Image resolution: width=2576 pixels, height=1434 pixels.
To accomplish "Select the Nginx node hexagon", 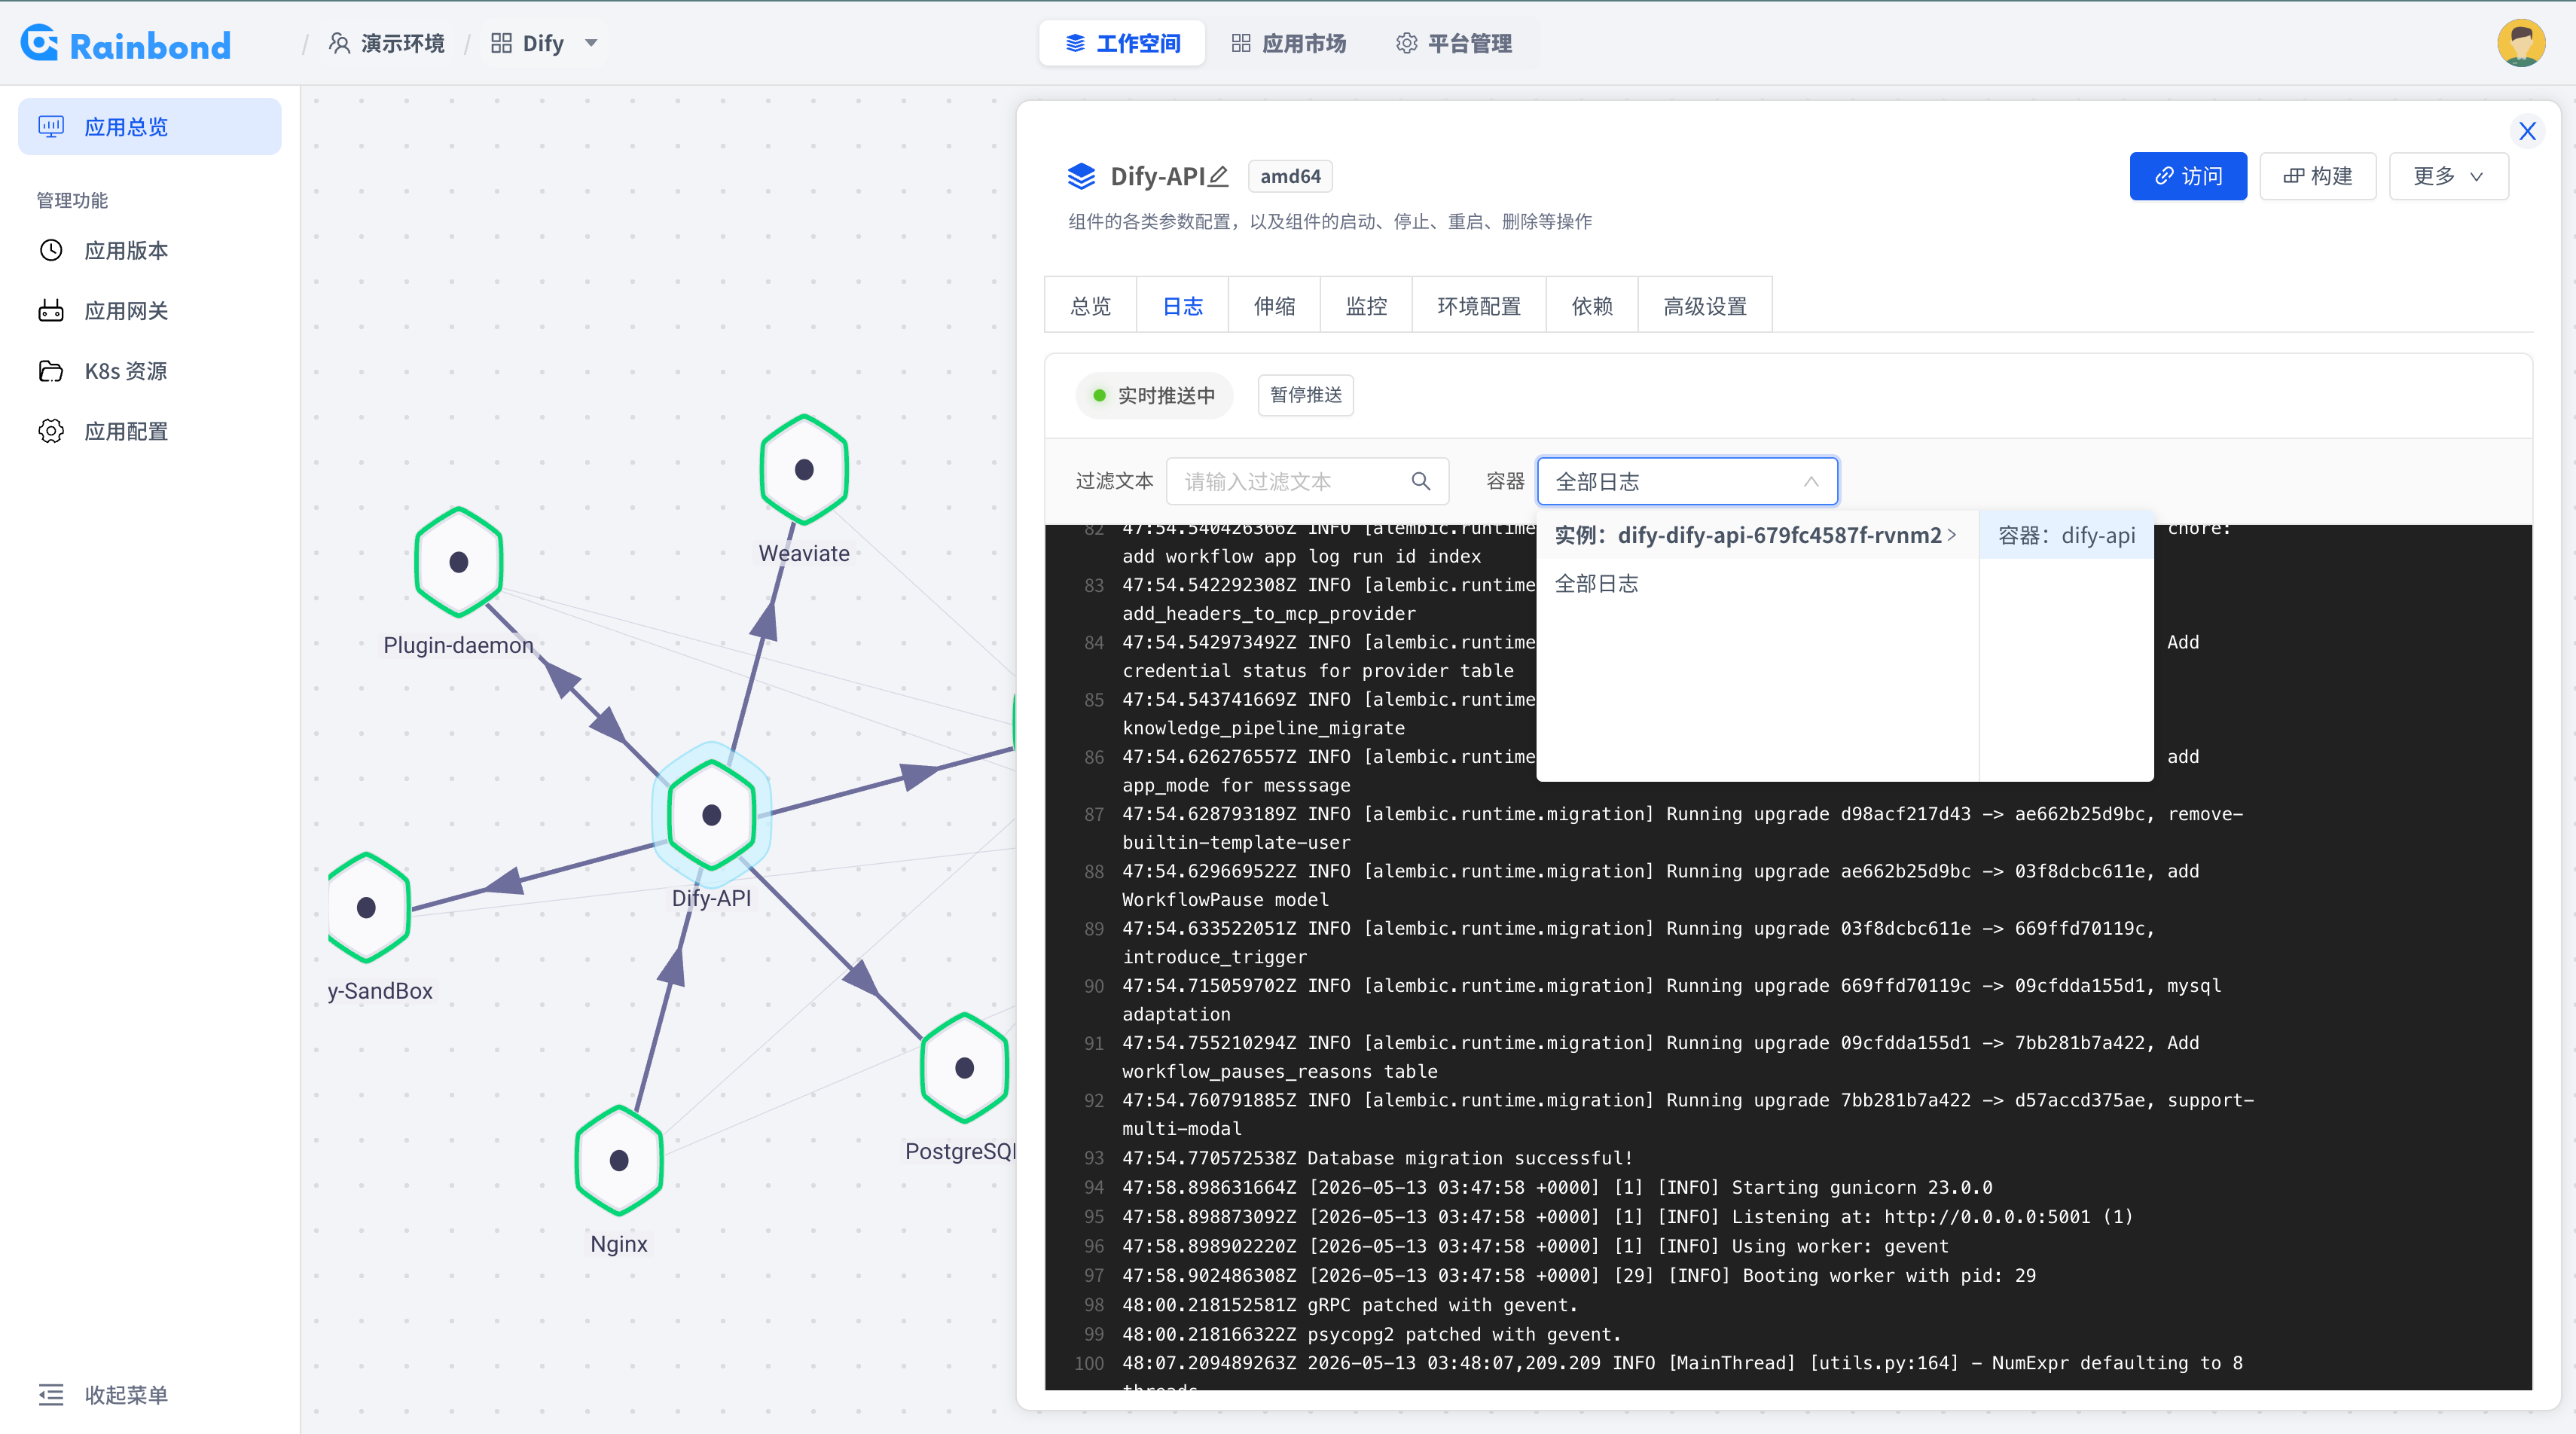I will [619, 1160].
